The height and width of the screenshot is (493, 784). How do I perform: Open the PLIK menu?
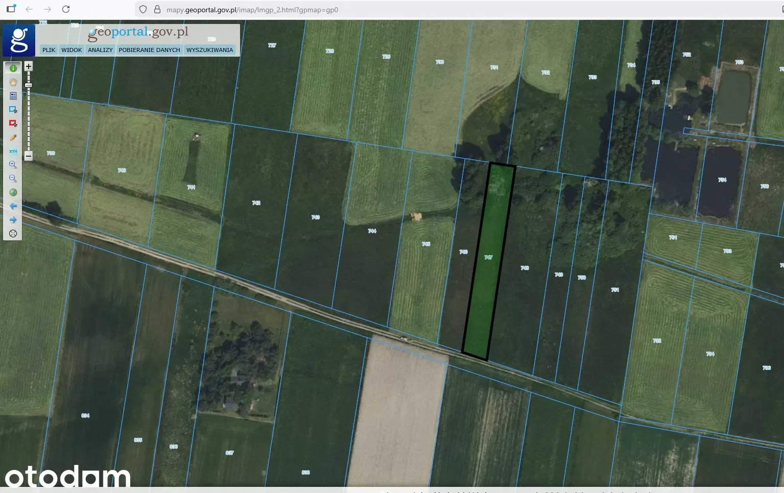click(x=49, y=50)
